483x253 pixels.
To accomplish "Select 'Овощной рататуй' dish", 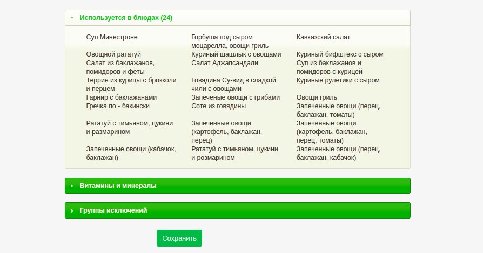I will click(x=113, y=54).
